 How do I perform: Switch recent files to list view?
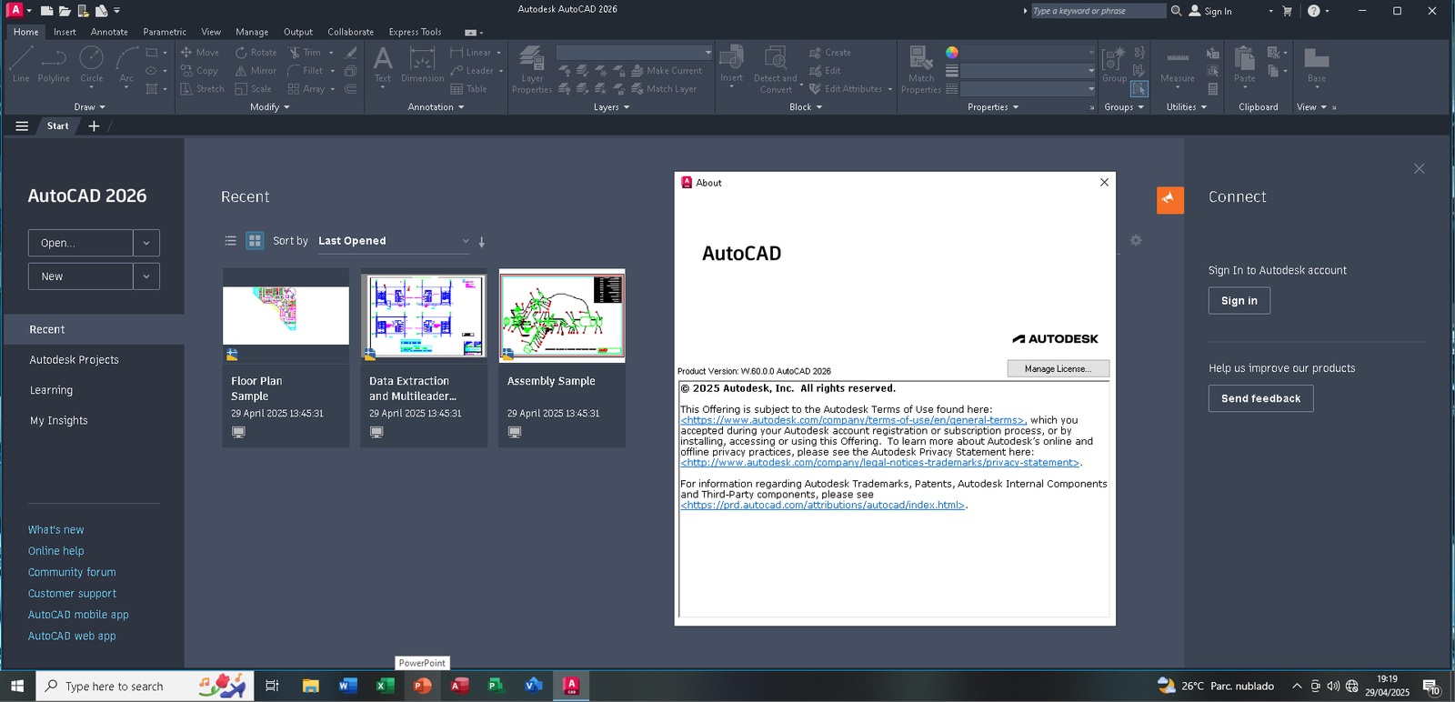pyautogui.click(x=231, y=241)
